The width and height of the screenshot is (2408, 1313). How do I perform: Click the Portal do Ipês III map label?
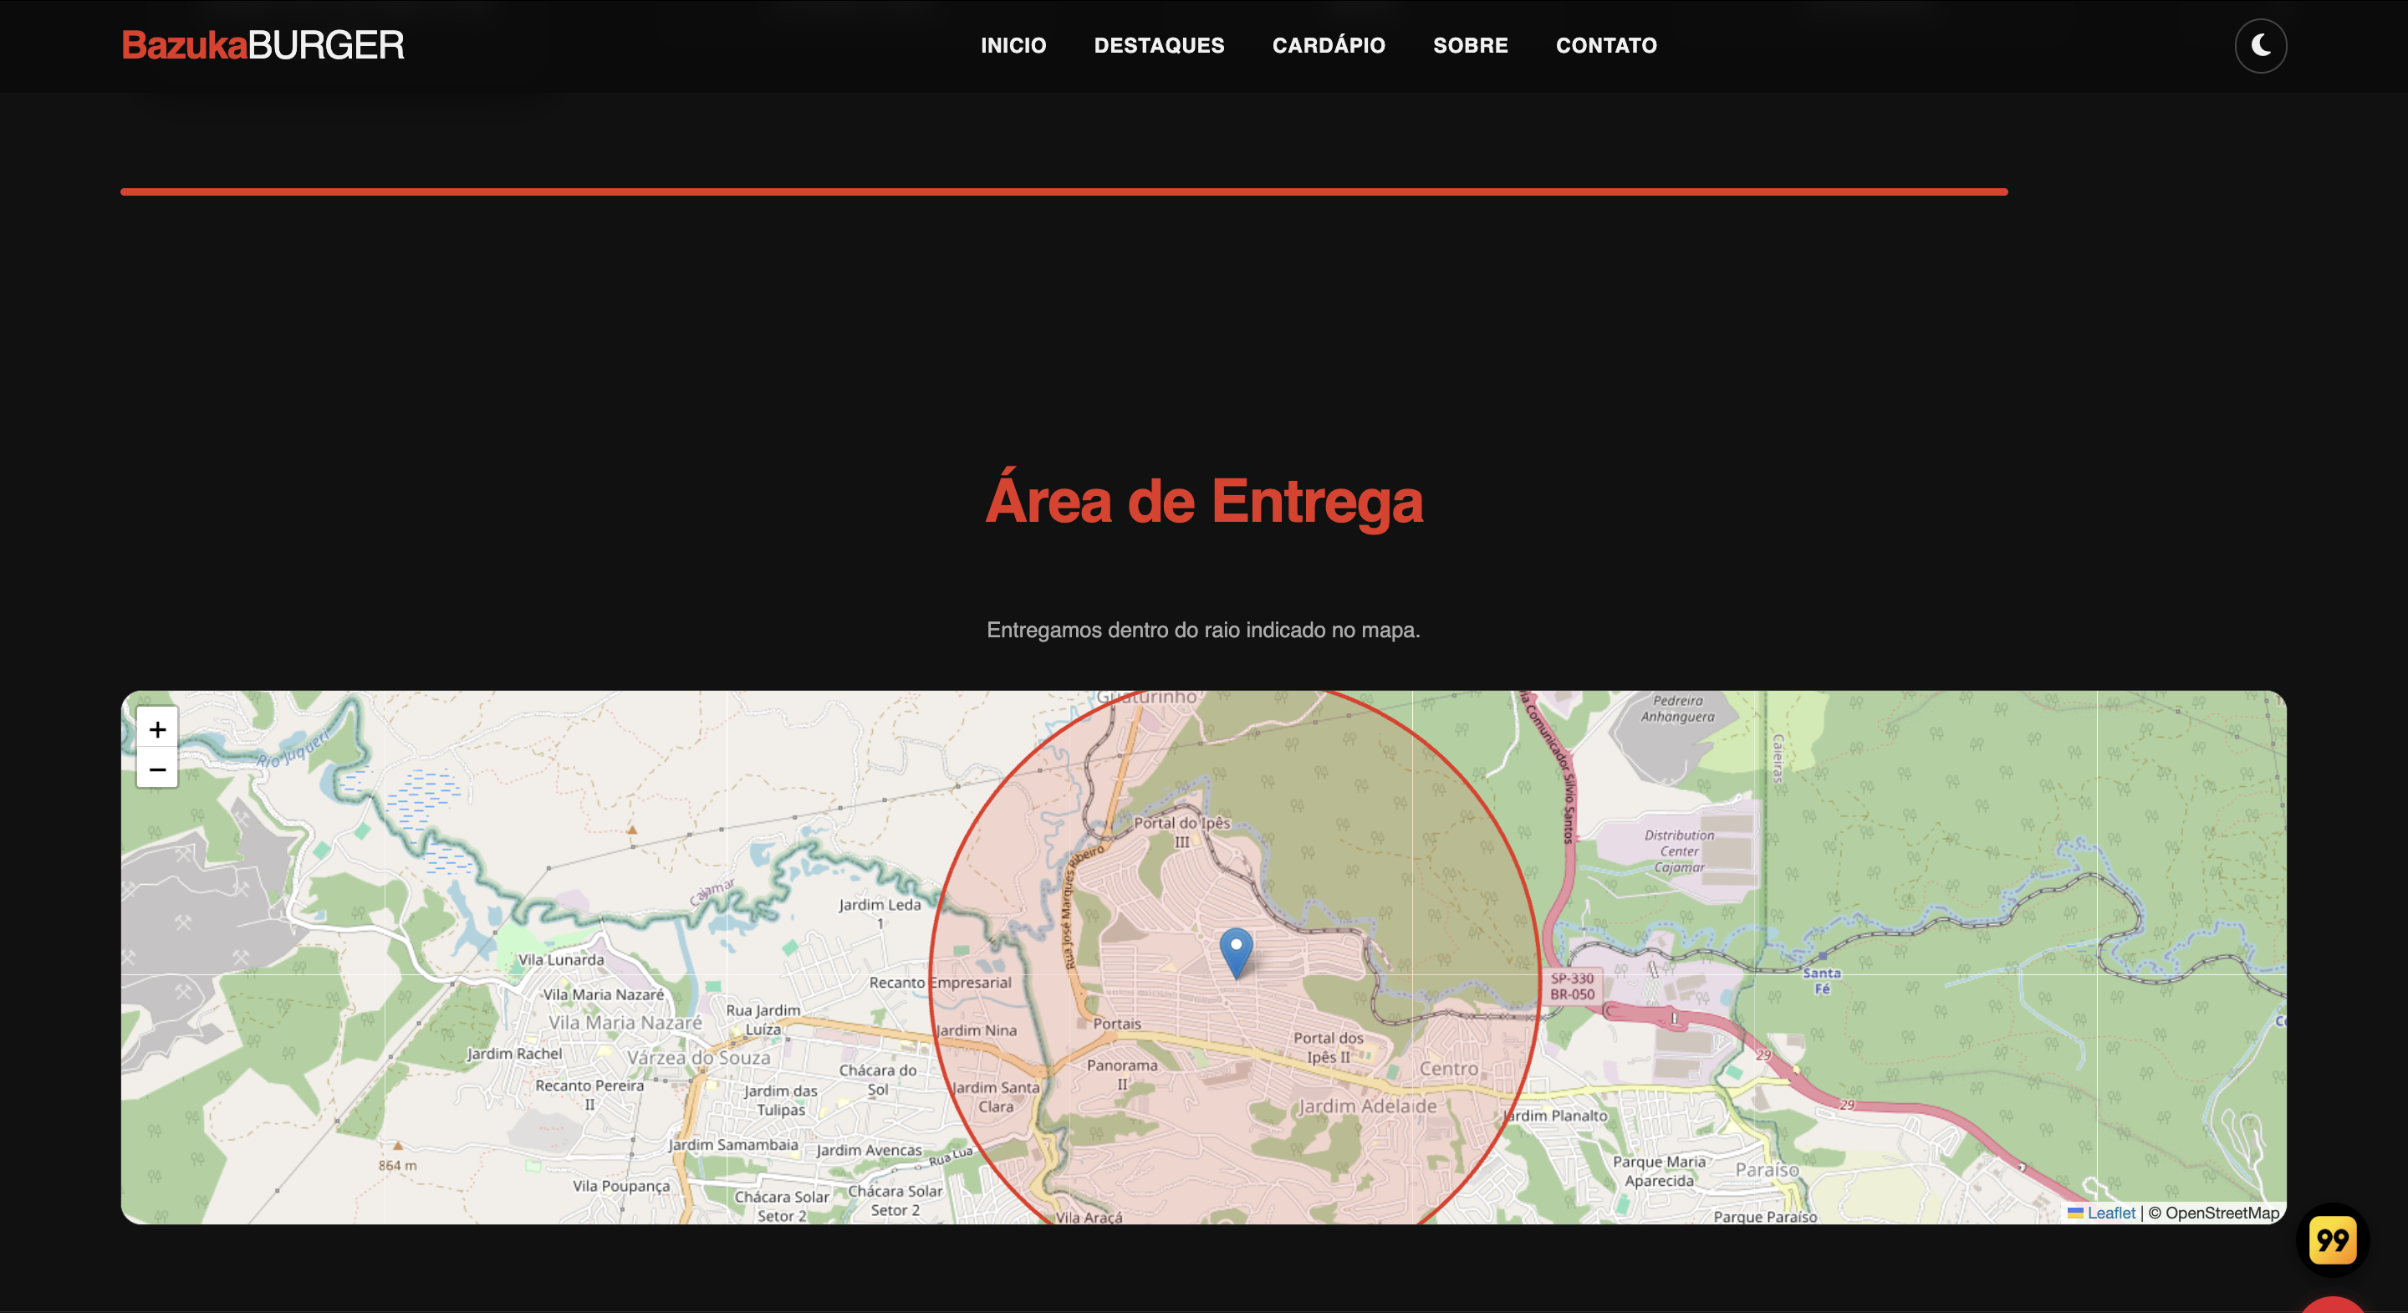1181,831
